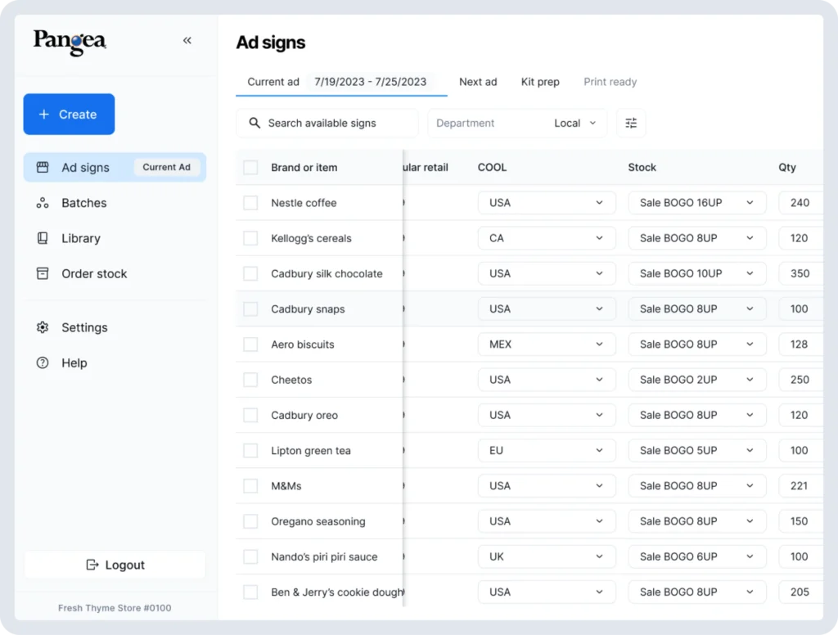Click the Brand or item column header
This screenshot has width=838, height=635.
coord(304,167)
